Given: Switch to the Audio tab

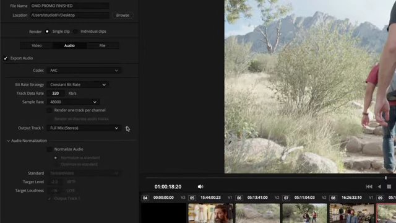Looking at the screenshot, I should [x=69, y=45].
